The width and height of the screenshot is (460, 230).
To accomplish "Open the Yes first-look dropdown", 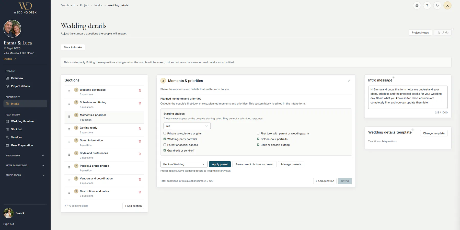I will pyautogui.click(x=187, y=126).
